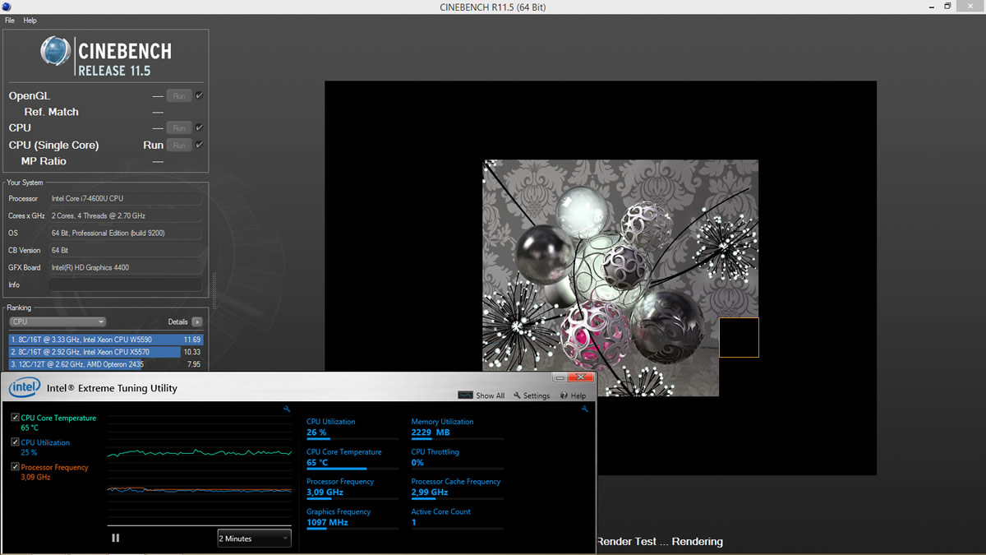Expand ranking Details arrow button
Viewport: 986px width, 555px height.
(197, 322)
